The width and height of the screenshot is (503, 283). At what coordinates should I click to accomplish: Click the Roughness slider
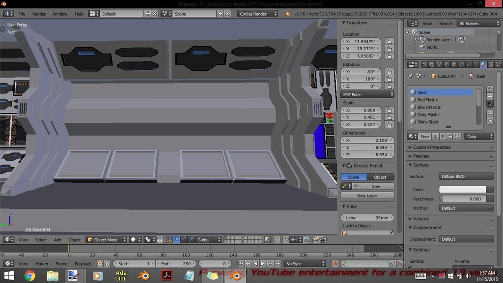coord(462,199)
